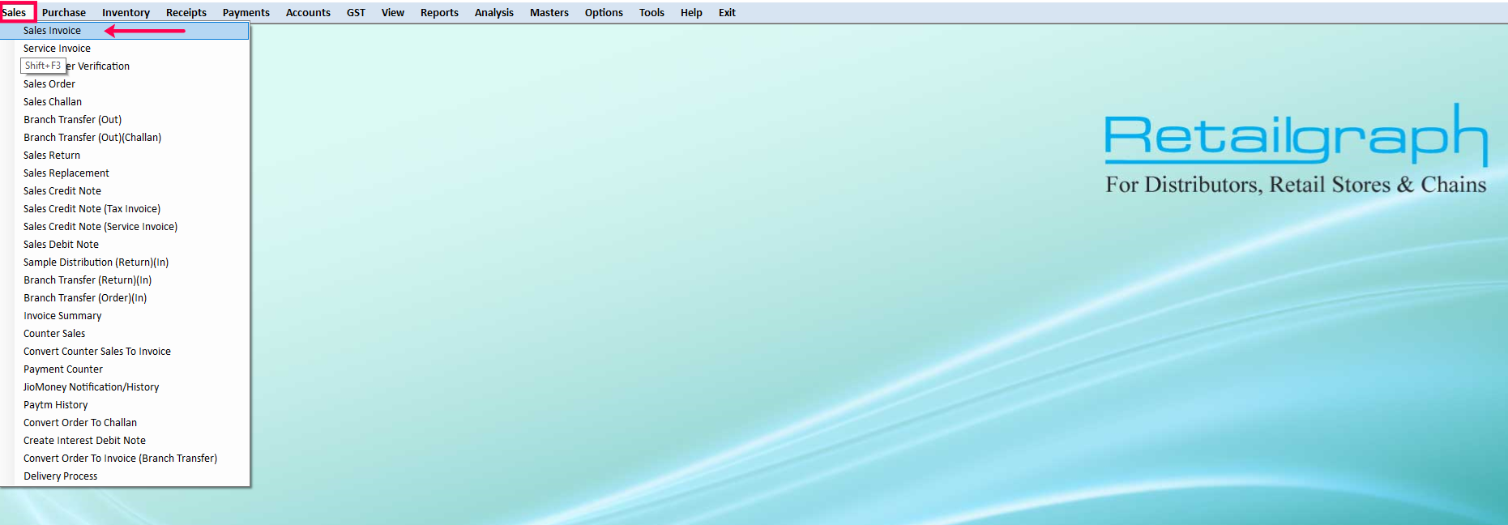Open the Reports menu
Screen dimensions: 1508x525
[439, 12]
